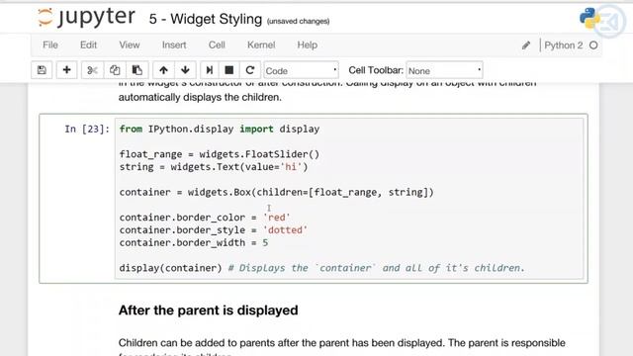Open the cell type Code dropdown
Viewport: 633px width, 356px height.
coord(301,70)
